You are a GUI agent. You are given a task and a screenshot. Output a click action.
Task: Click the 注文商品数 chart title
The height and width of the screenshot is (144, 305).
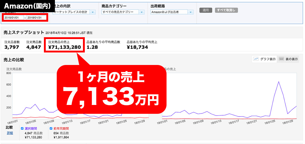coord(14,69)
